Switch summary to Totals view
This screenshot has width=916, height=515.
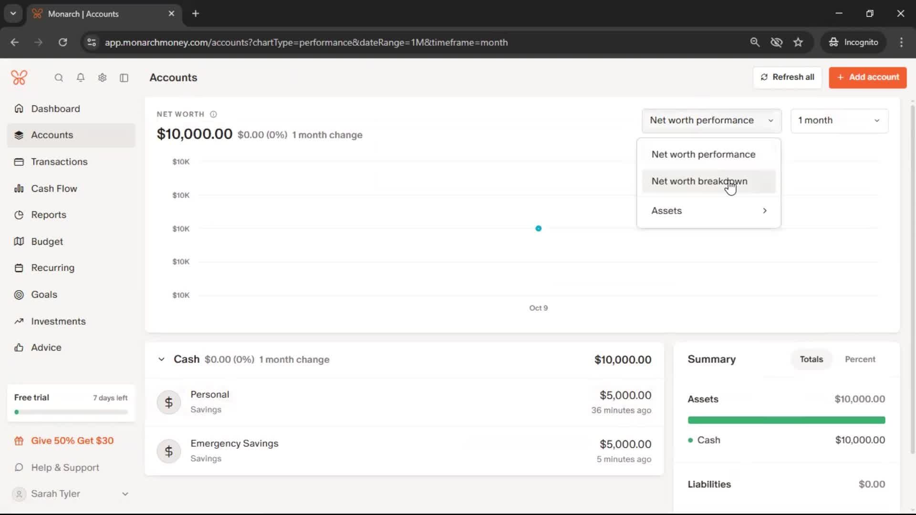811,360
